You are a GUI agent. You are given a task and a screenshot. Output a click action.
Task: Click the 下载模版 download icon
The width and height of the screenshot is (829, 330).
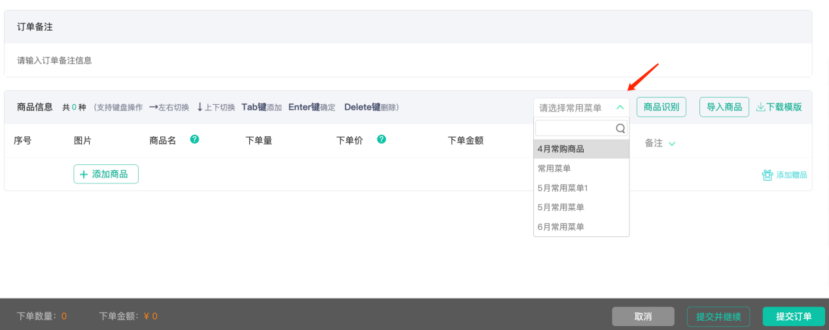point(761,107)
